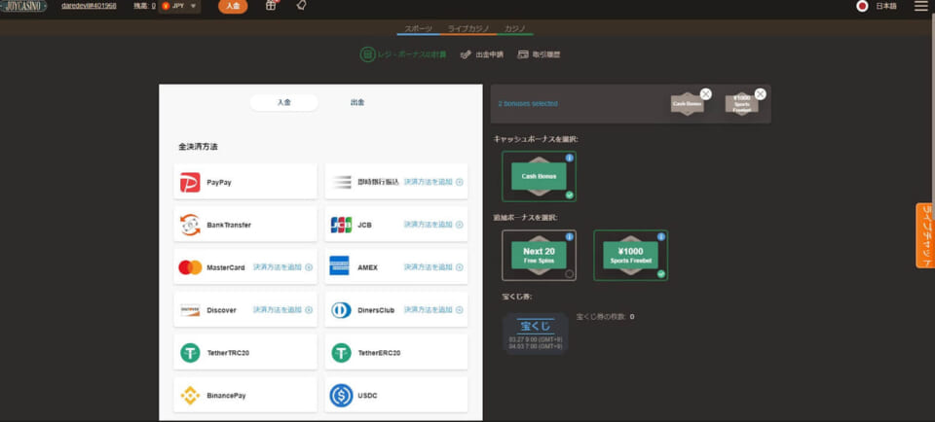The height and width of the screenshot is (422, 935).
Task: Click the USDC coin icon
Action: coord(342,395)
